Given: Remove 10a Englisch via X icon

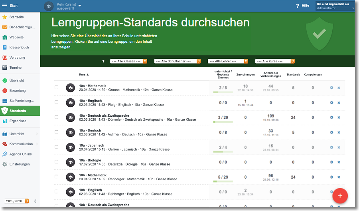Looking at the screenshot, I should coord(339,103).
